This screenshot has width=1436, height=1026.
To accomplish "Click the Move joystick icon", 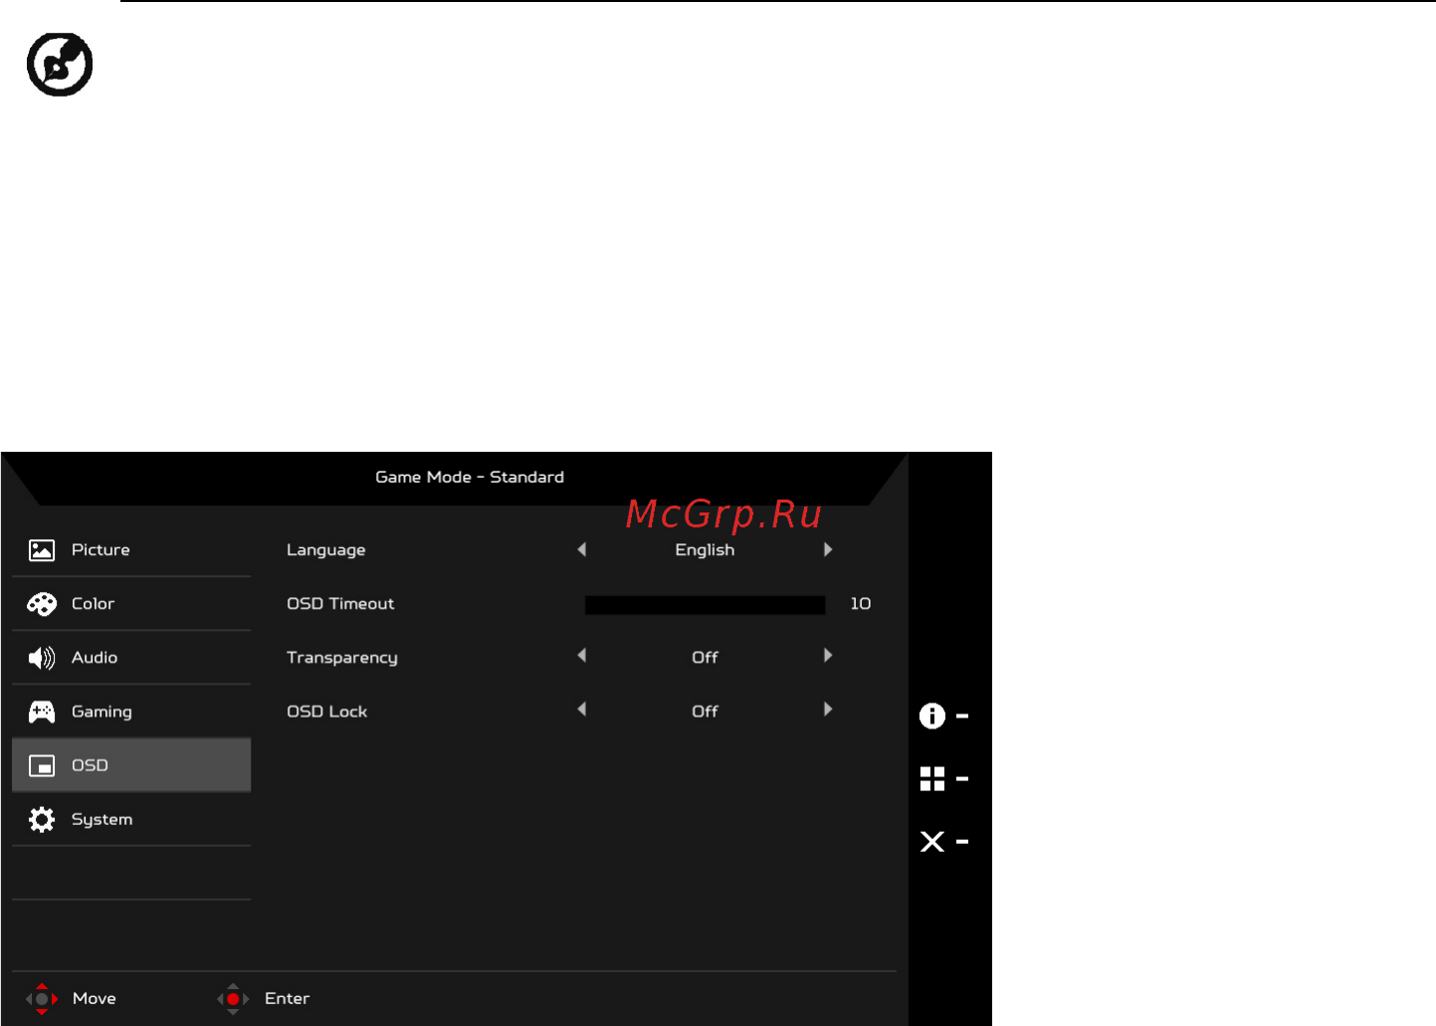I will coord(42,998).
